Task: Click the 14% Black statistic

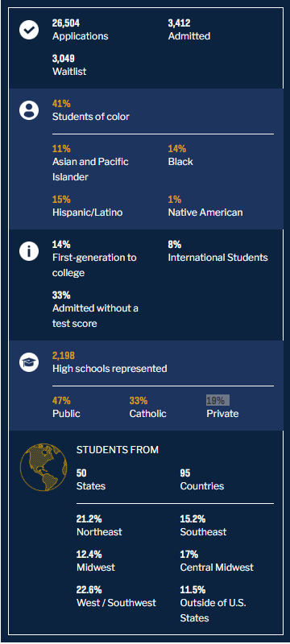Action: point(180,155)
